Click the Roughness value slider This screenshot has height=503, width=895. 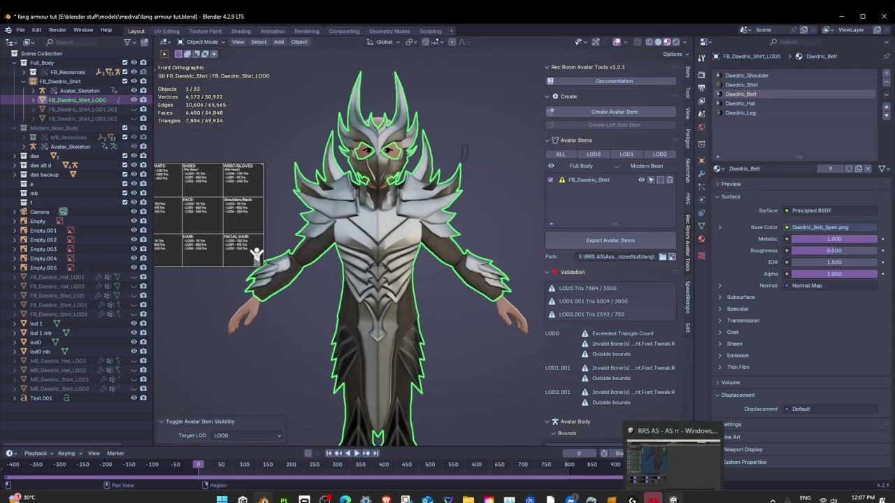(834, 251)
